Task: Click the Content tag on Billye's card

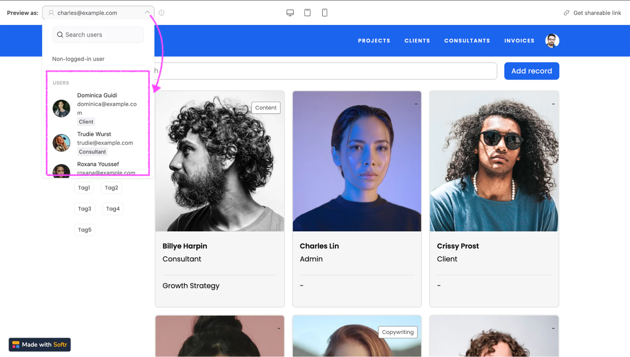Action: tap(266, 108)
